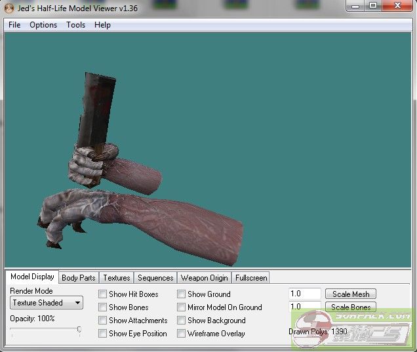The image size is (417, 352).
Task: Enable Wireframe Overlay checkbox
Action: click(x=182, y=334)
